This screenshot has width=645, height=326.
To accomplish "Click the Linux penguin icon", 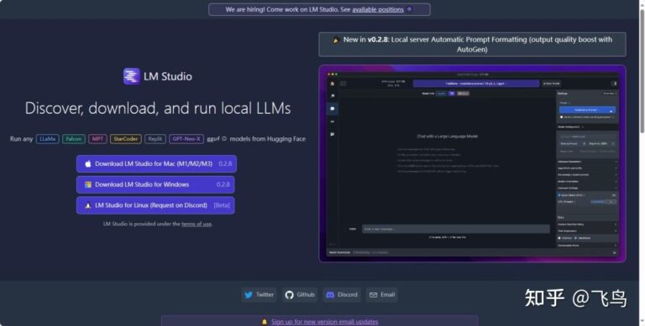I will coord(87,205).
